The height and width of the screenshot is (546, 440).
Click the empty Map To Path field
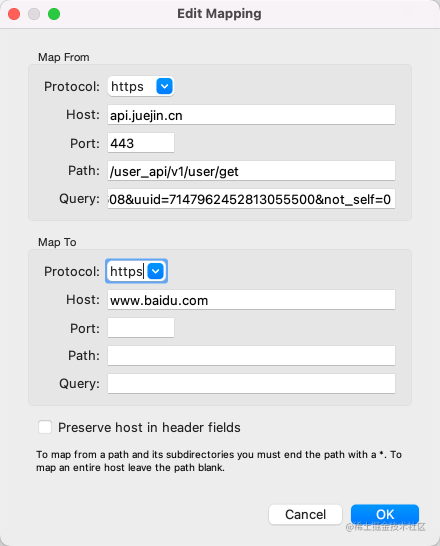(x=251, y=355)
